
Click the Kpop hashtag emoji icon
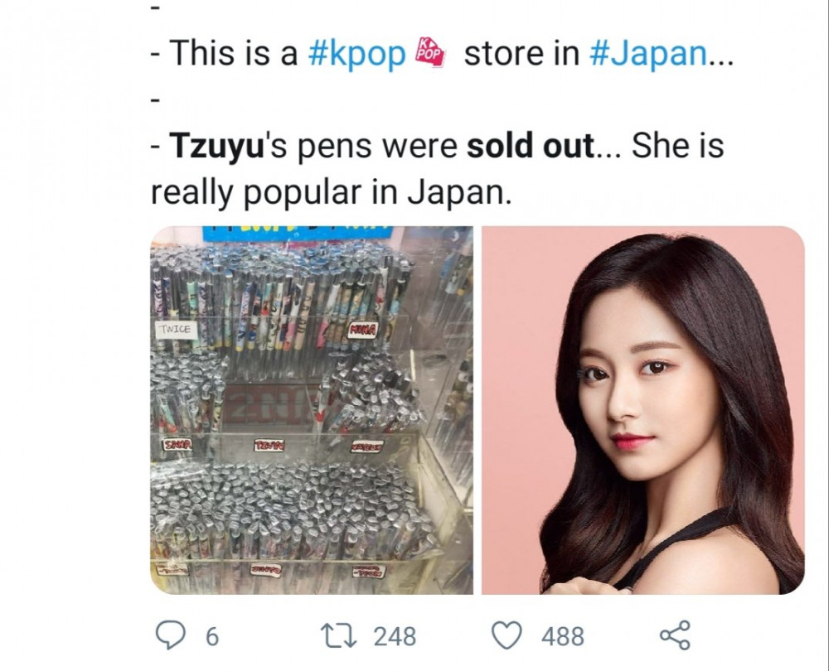click(431, 53)
